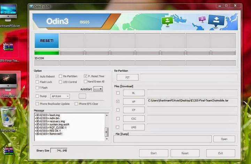Click the 'recovery.img' log line
The height and width of the screenshot is (164, 251).
pos(50,121)
